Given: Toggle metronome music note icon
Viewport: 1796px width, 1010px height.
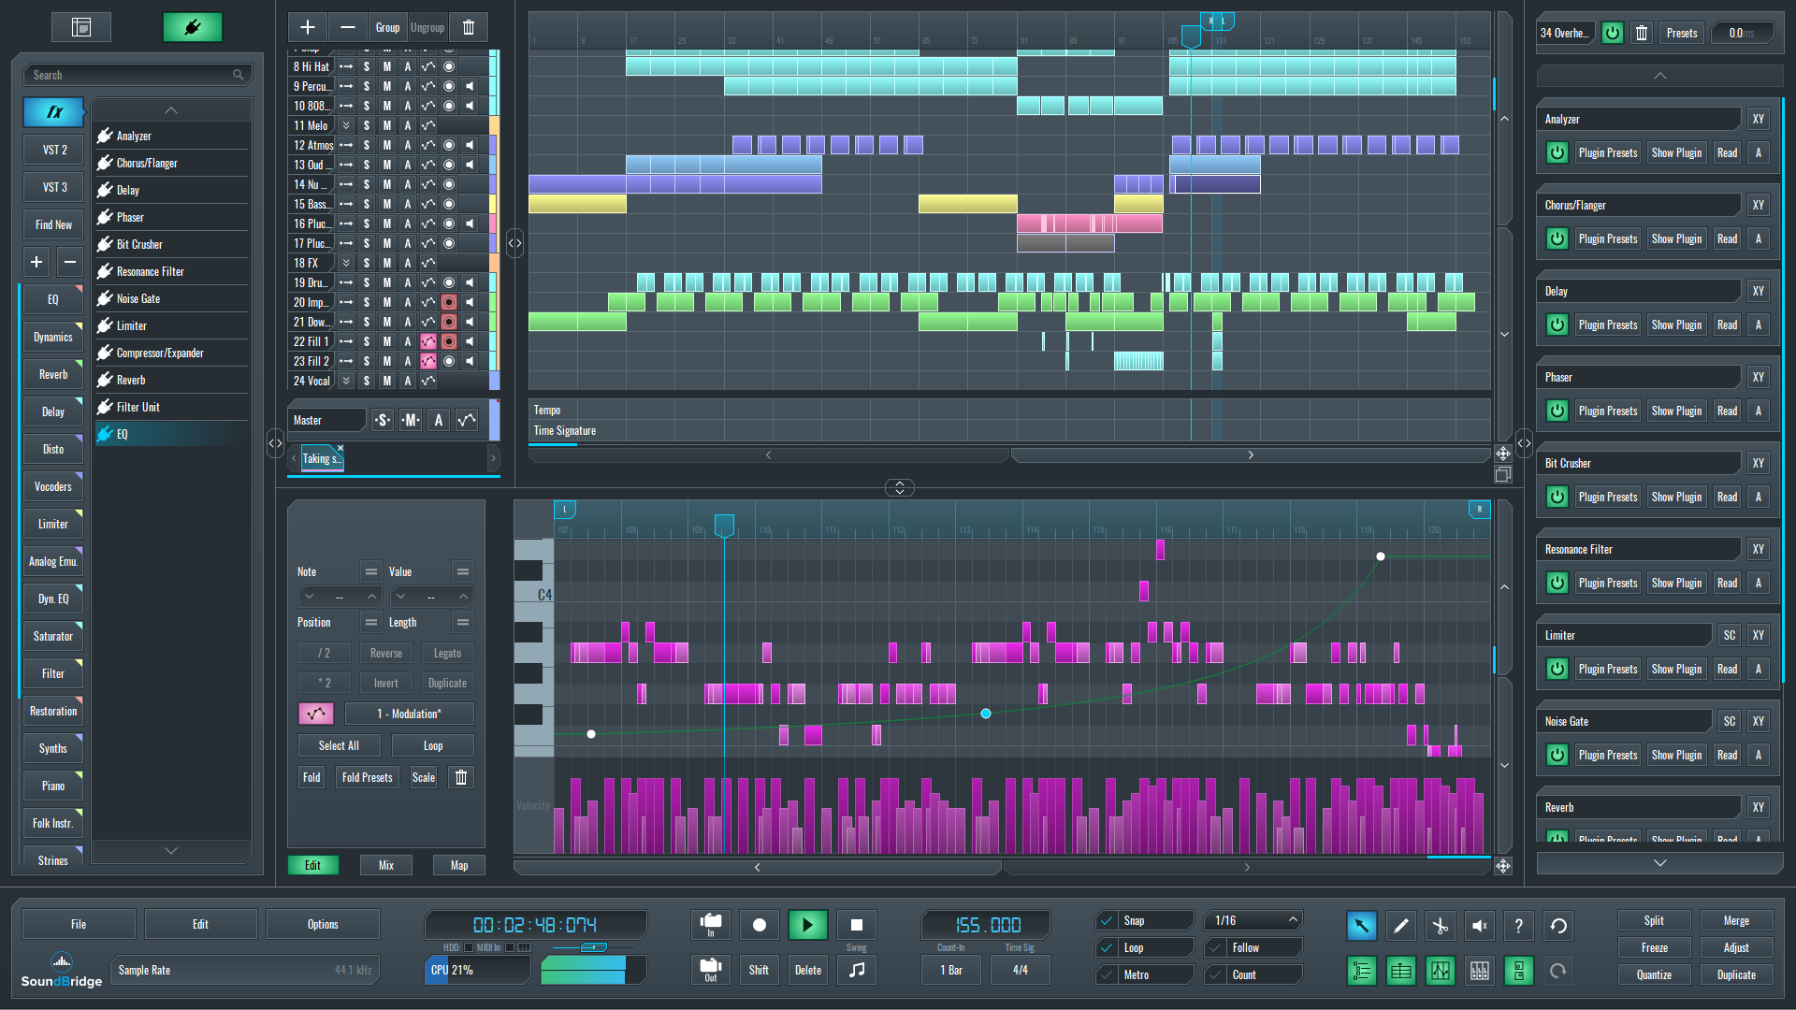Looking at the screenshot, I should coord(857,971).
